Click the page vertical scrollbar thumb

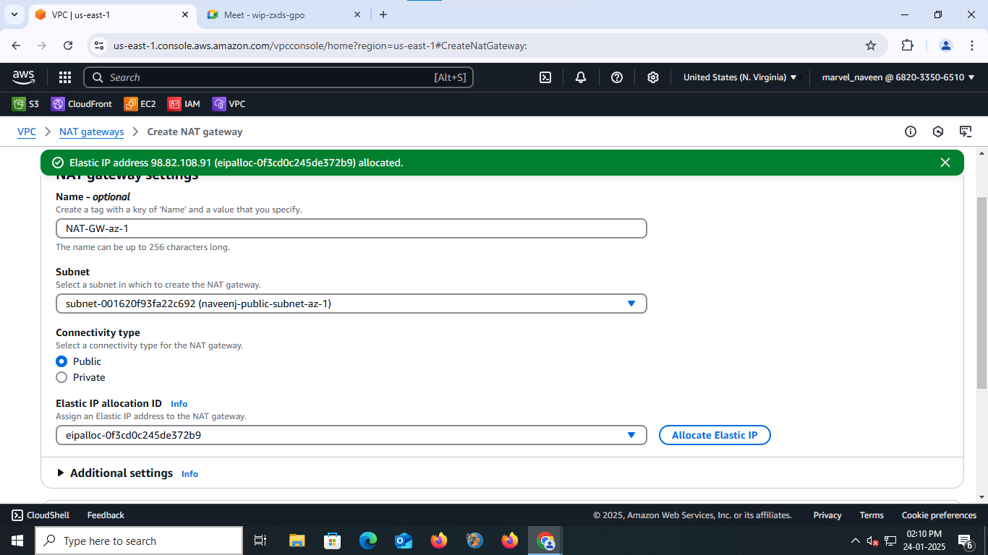(981, 293)
